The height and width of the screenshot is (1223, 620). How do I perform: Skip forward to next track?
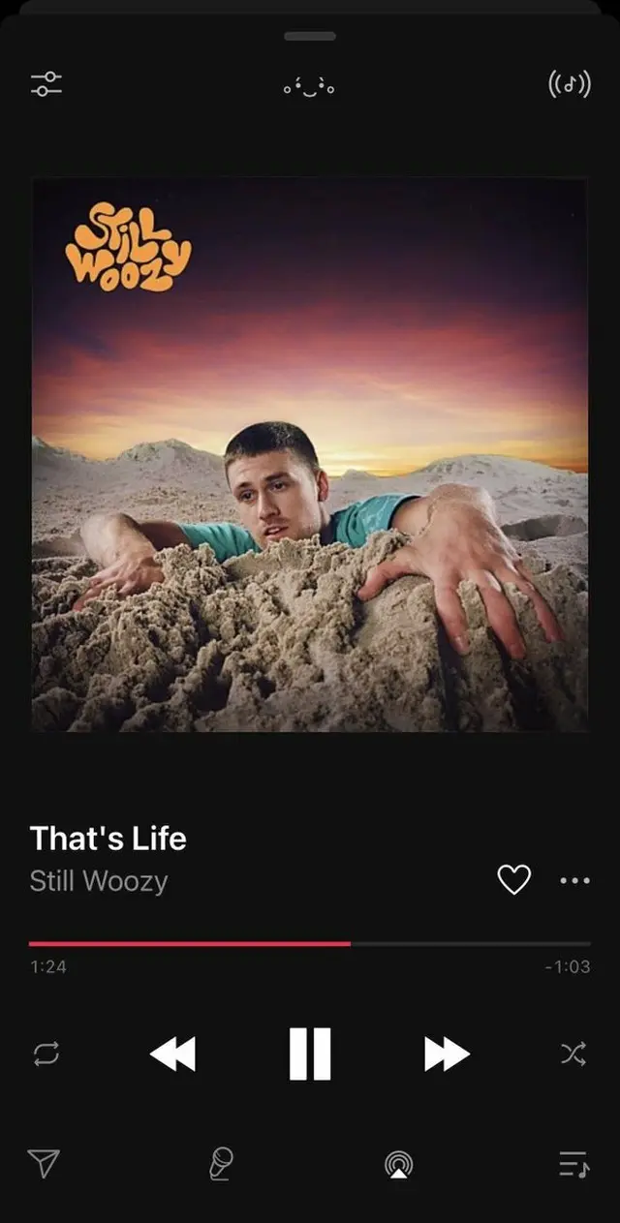click(x=447, y=1054)
